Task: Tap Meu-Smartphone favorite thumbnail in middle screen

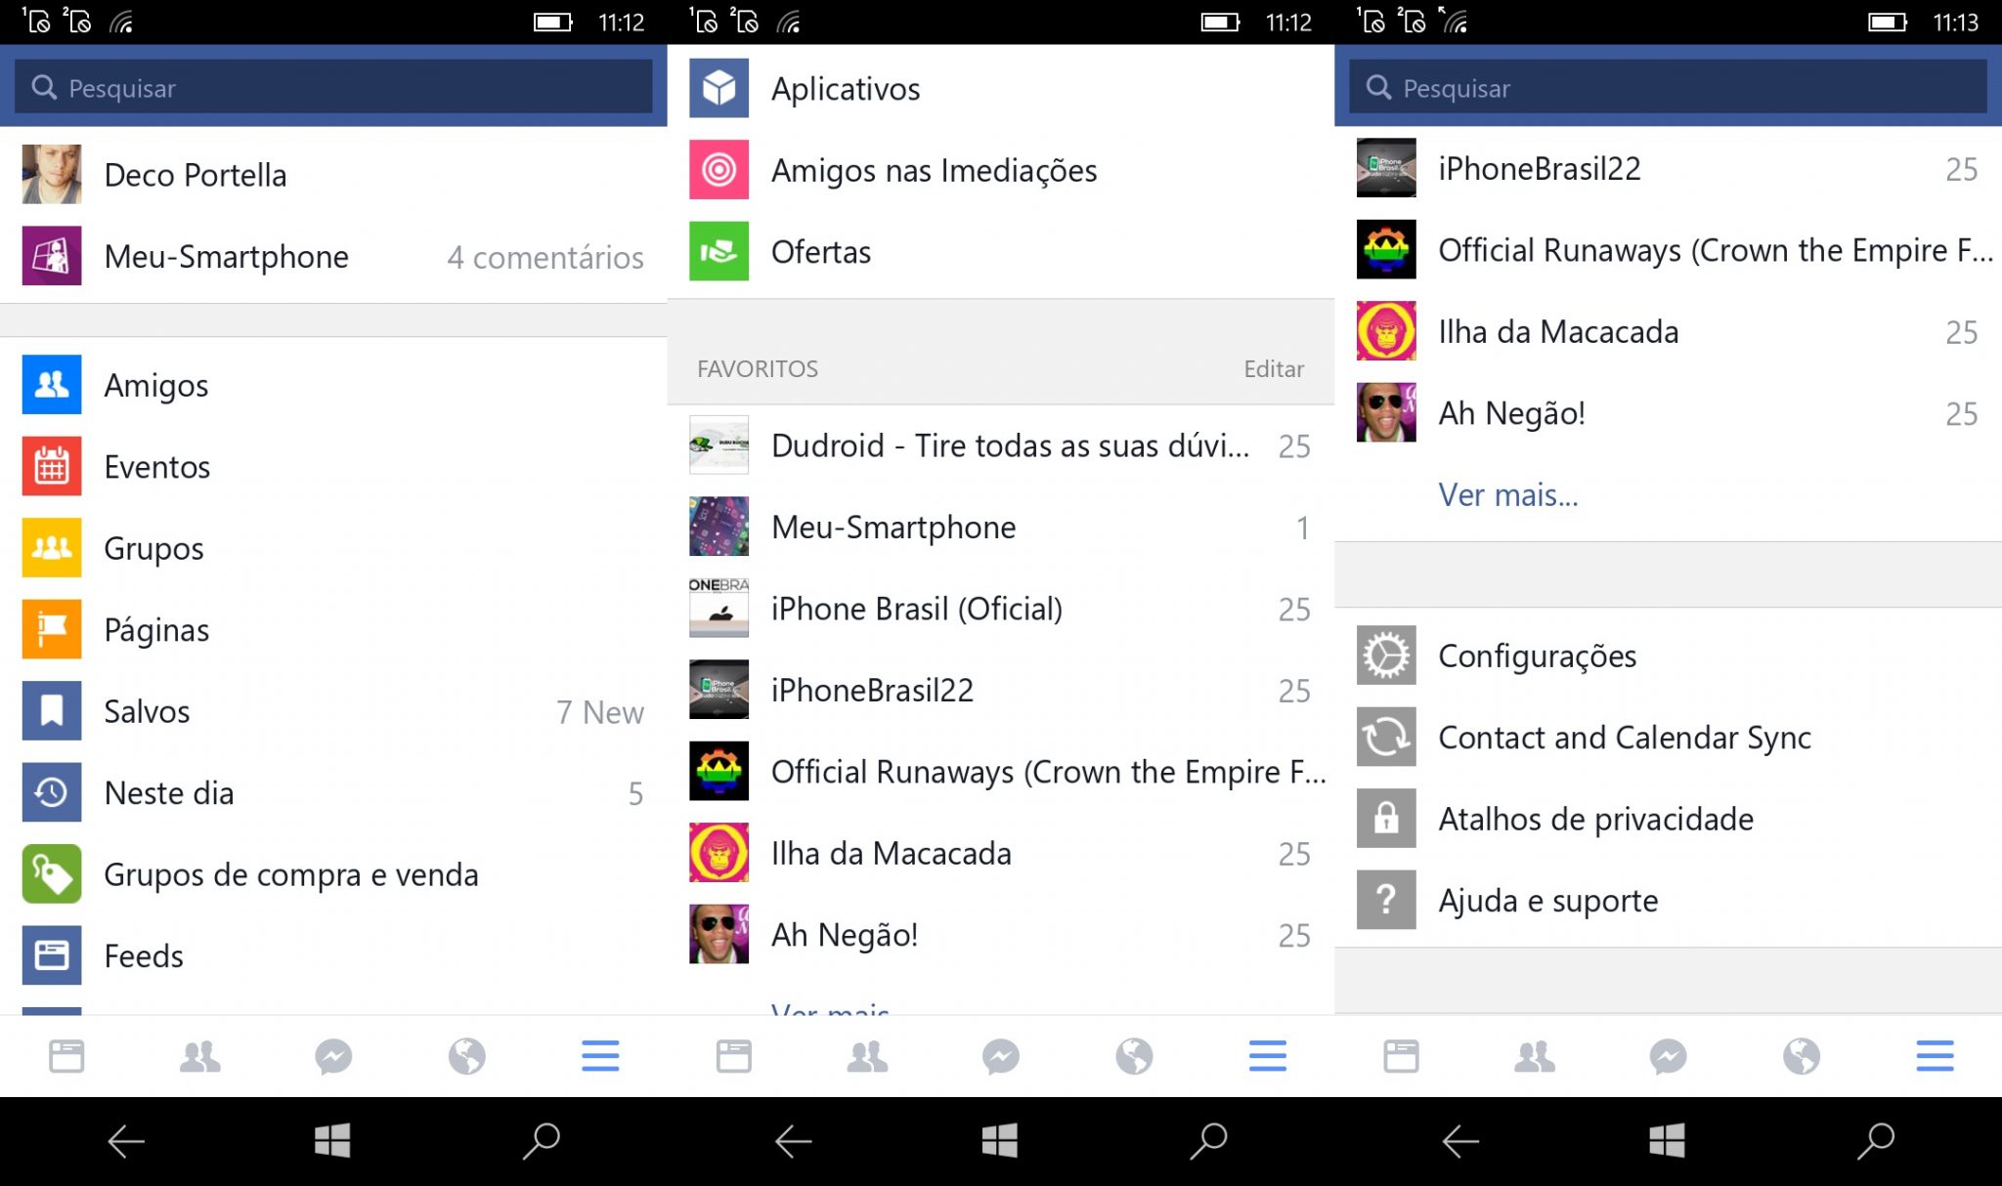Action: [718, 526]
